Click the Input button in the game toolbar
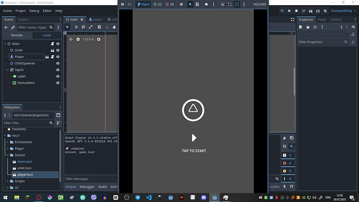This screenshot has width=359, height=202. 143,4
